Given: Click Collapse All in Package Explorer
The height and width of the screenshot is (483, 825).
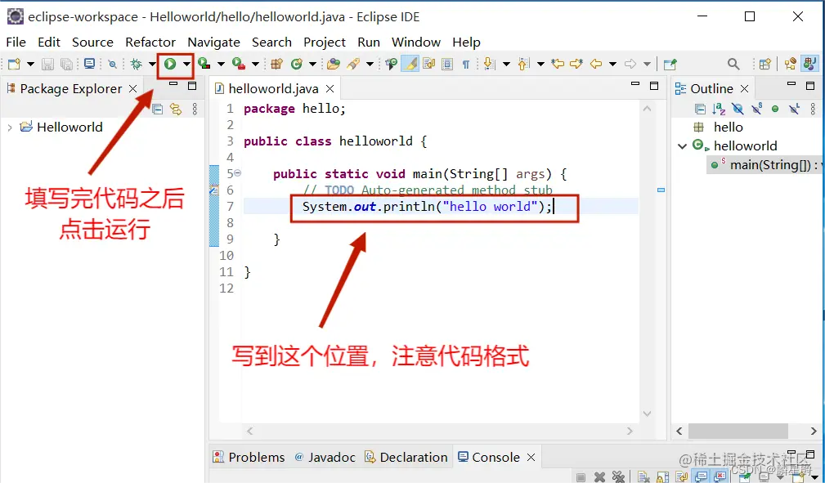Looking at the screenshot, I should point(157,109).
